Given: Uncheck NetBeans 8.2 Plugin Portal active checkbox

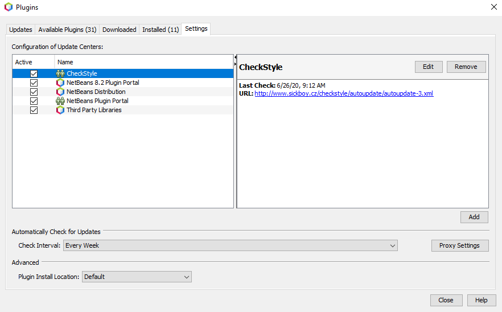Looking at the screenshot, I should click(34, 83).
